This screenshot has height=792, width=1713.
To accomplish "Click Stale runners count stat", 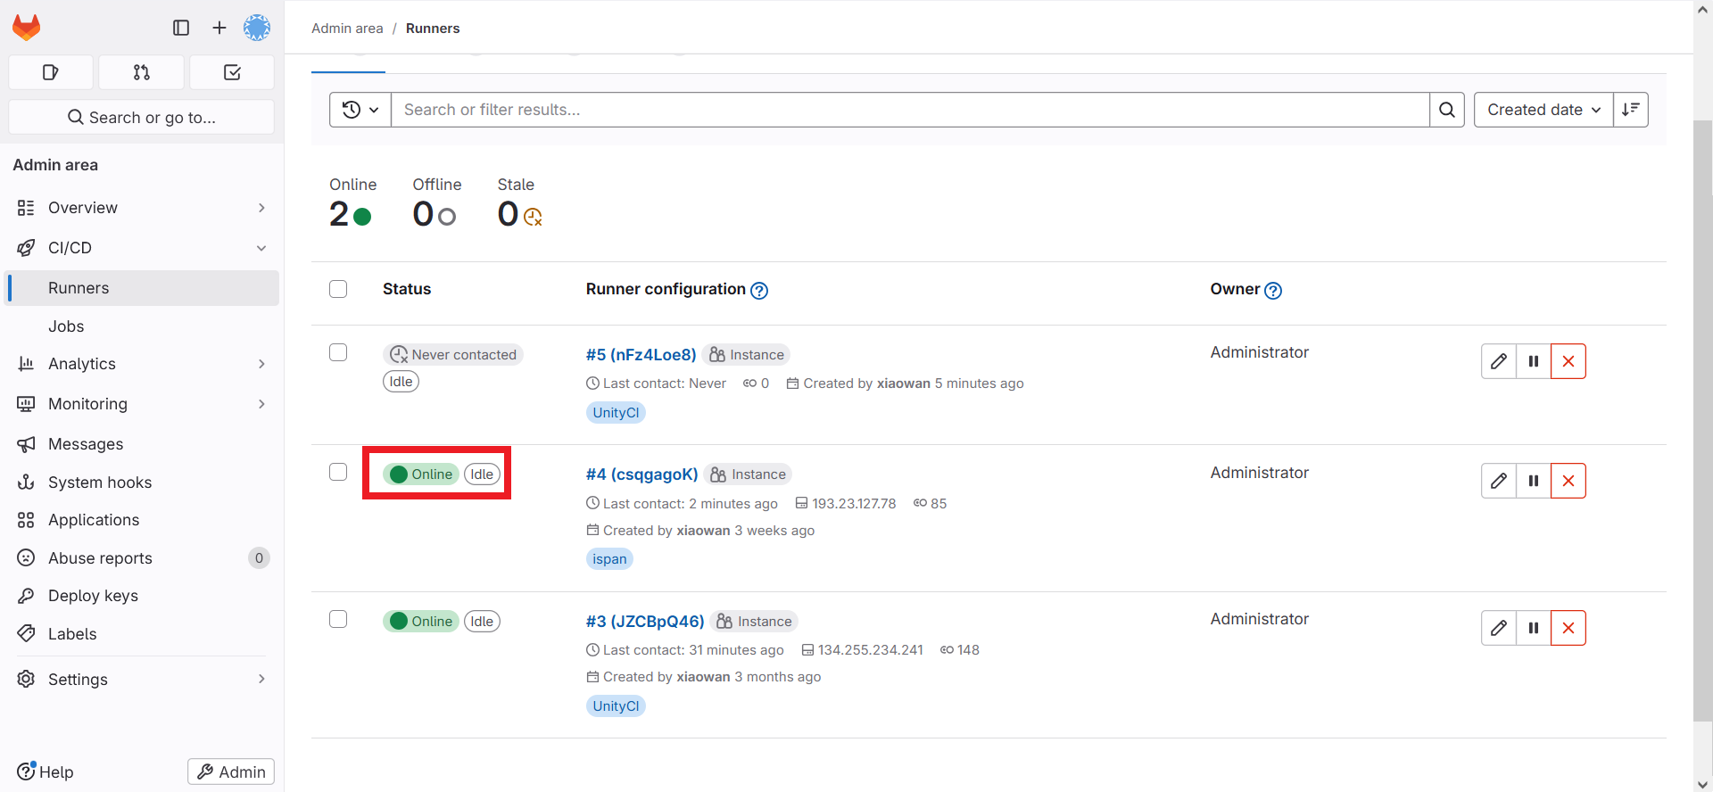I will tap(520, 202).
